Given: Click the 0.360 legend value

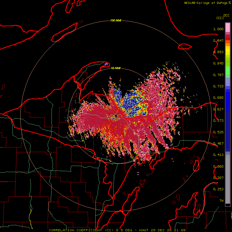Looking at the screenshot, I should 218,167.
